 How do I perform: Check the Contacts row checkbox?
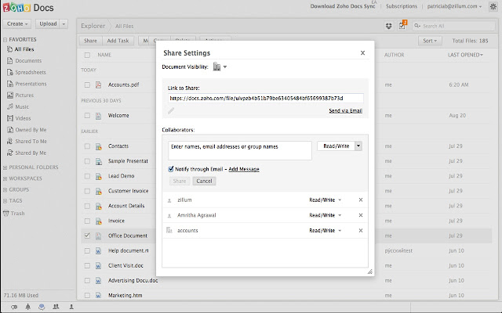pos(87,146)
